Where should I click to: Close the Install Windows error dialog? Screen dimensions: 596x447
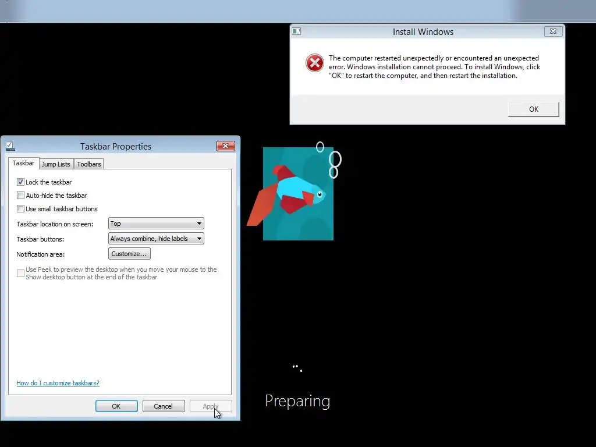click(553, 31)
